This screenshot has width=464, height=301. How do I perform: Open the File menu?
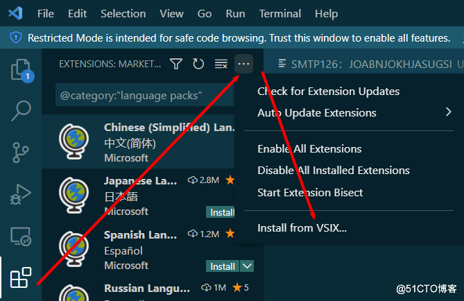point(46,14)
